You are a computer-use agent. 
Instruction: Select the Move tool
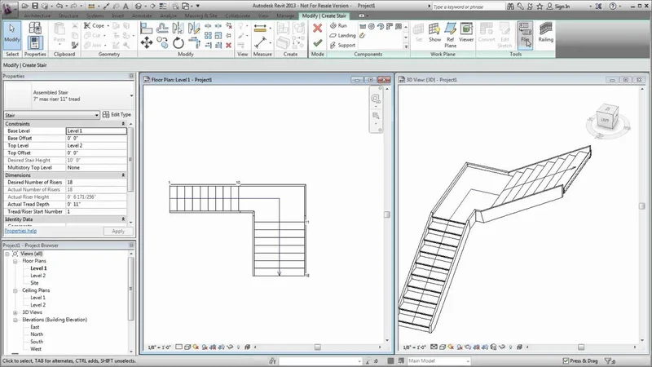(147, 42)
